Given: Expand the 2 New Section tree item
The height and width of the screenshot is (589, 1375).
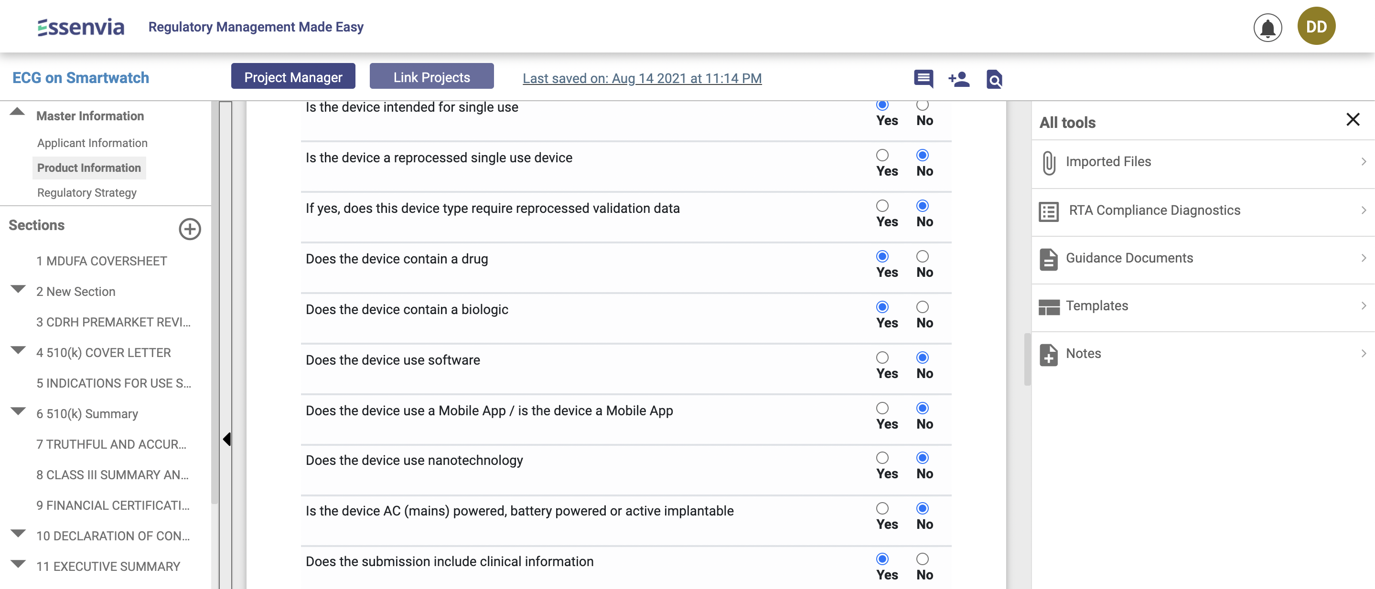Looking at the screenshot, I should pos(18,289).
